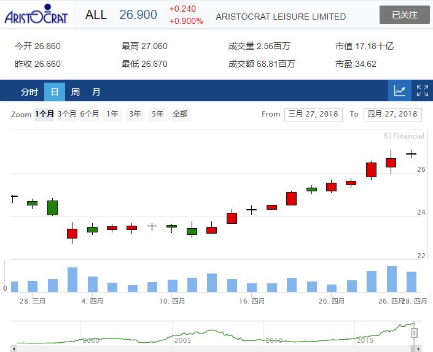This screenshot has width=433, height=352.
Task: Set zoom range to 1个月
Action: (x=44, y=114)
